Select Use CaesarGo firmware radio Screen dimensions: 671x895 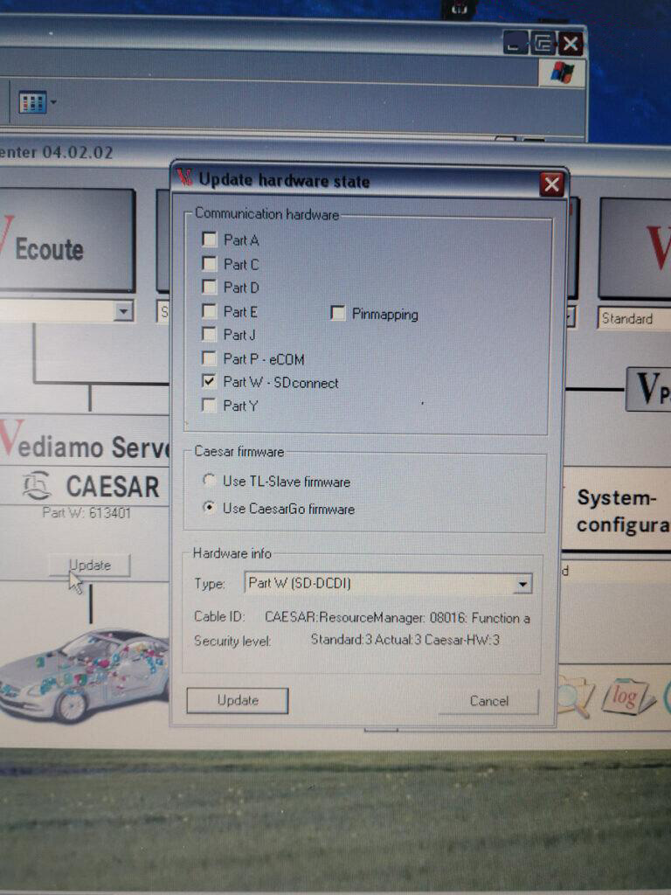pyautogui.click(x=210, y=507)
